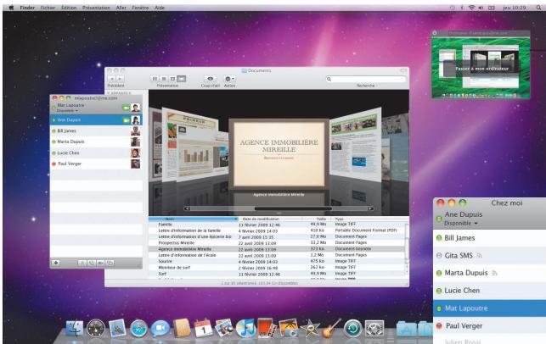The image size is (546, 344).
Task: Open the Finder menu
Action: point(27,8)
